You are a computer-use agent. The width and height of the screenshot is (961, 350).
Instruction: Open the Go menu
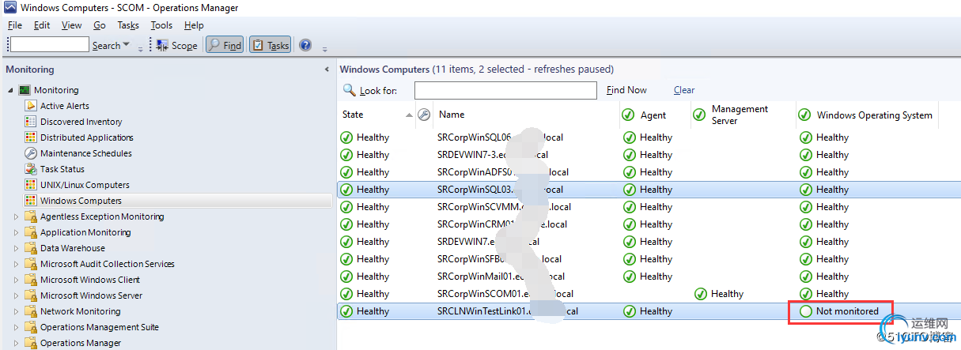(x=100, y=25)
